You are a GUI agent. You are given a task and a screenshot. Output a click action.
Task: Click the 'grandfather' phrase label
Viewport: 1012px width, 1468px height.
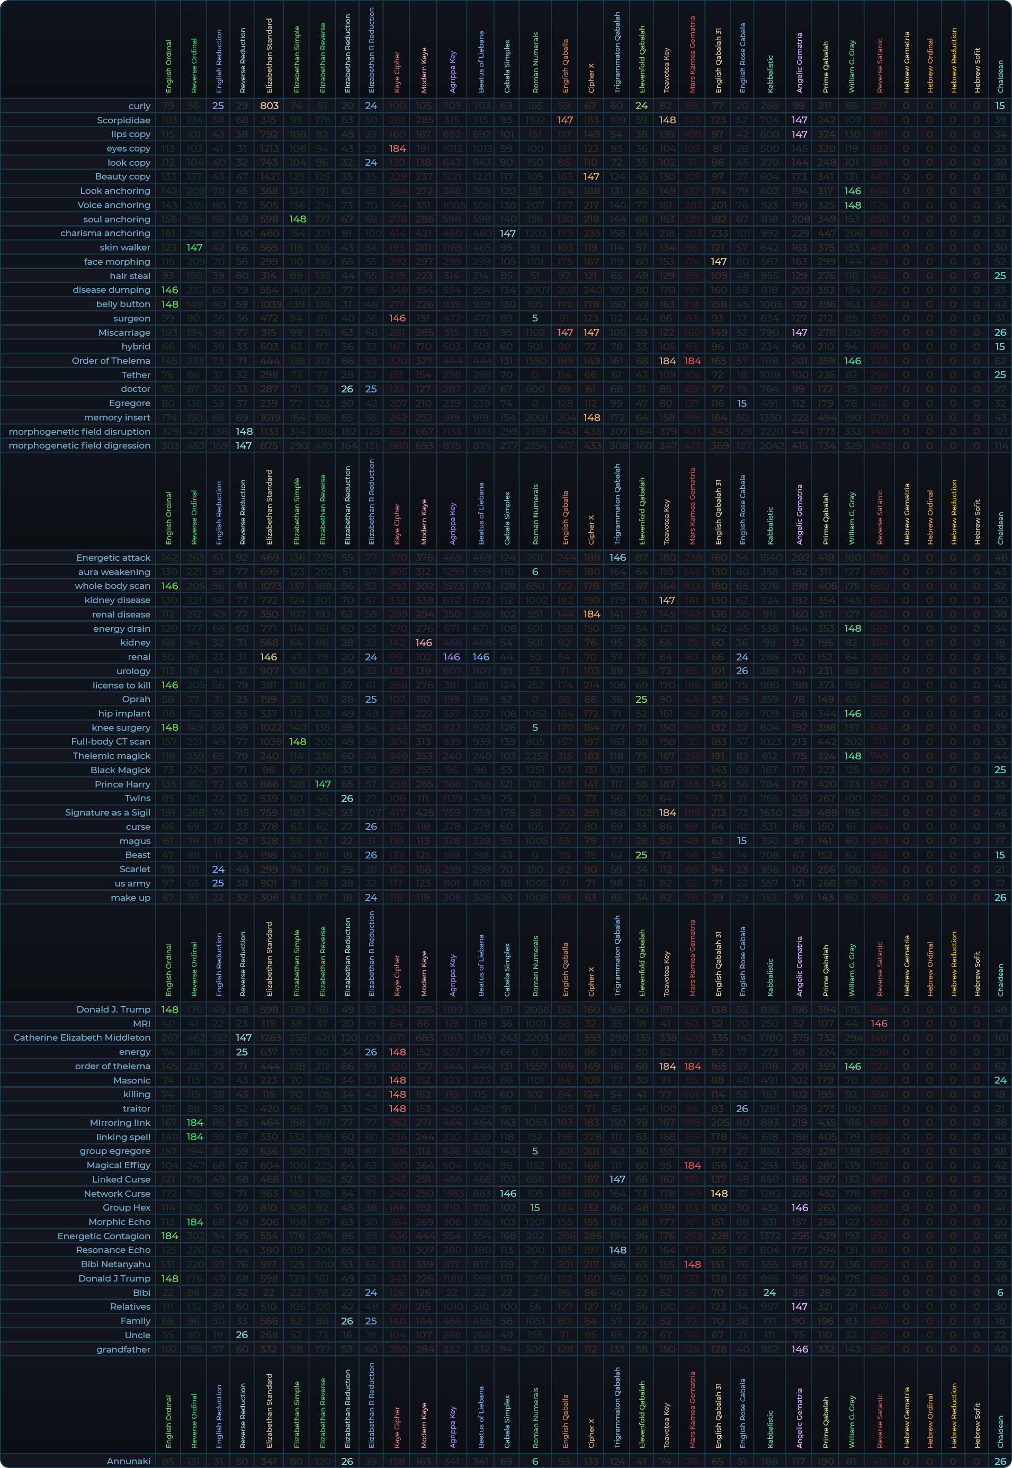123,1349
